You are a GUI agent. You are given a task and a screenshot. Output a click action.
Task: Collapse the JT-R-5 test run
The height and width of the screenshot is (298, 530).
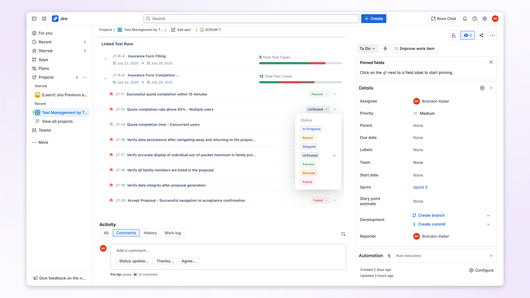(x=106, y=79)
